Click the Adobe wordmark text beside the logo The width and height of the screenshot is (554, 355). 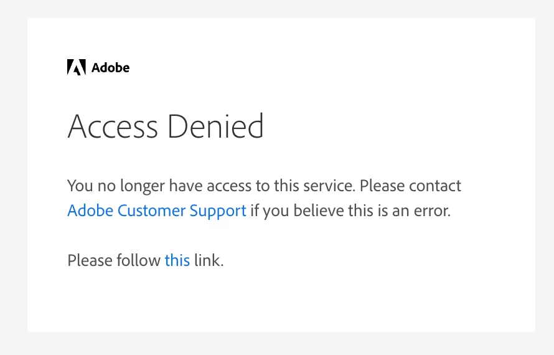[x=110, y=68]
